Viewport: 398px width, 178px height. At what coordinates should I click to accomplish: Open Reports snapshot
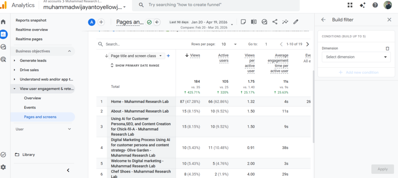pos(31,20)
